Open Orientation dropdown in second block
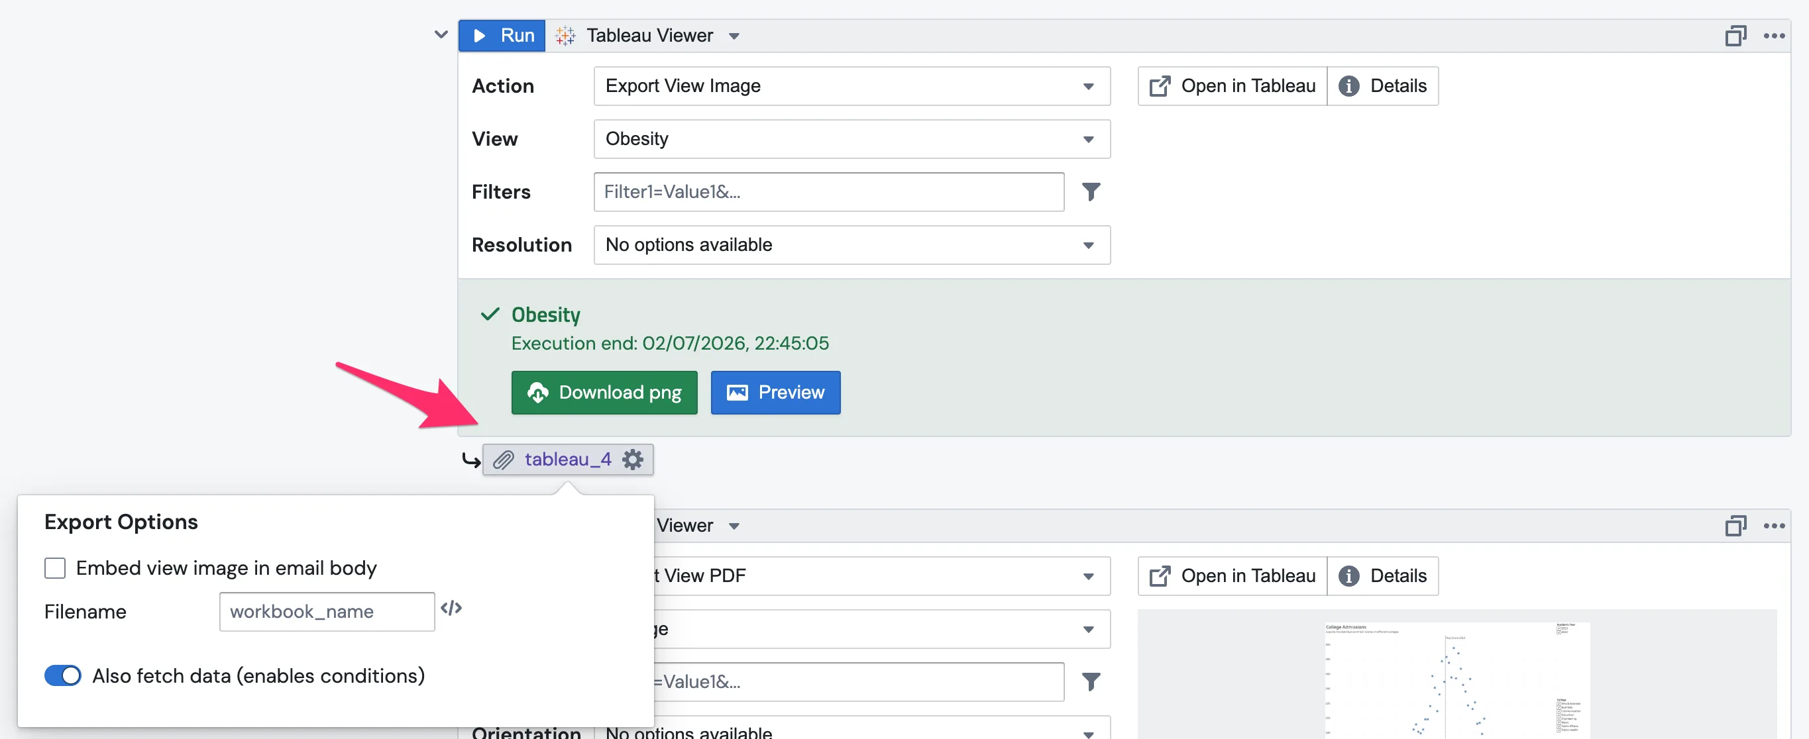The image size is (1809, 739). [x=852, y=728]
